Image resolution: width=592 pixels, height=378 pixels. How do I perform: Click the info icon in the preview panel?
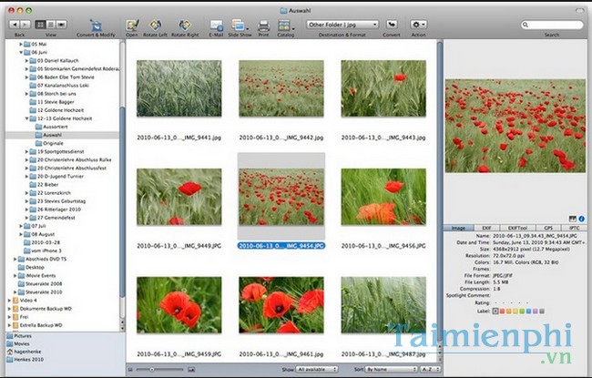point(581,219)
